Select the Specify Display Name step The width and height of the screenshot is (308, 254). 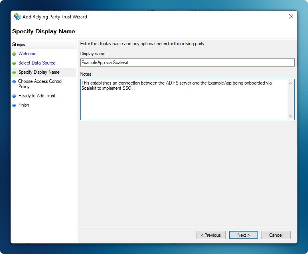pyautogui.click(x=39, y=72)
